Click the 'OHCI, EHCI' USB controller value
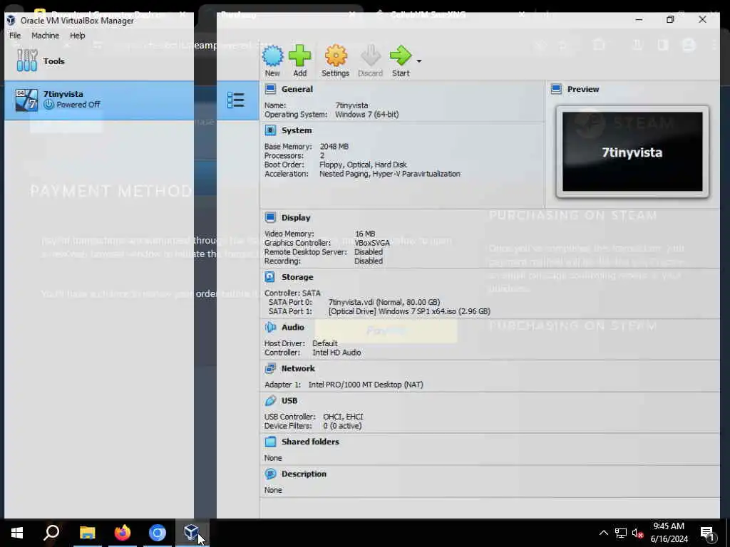The width and height of the screenshot is (730, 547). click(x=343, y=417)
